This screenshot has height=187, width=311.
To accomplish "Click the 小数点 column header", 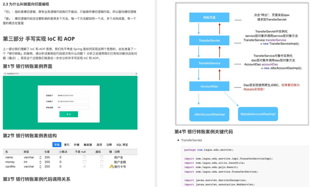I will (x=63, y=152).
